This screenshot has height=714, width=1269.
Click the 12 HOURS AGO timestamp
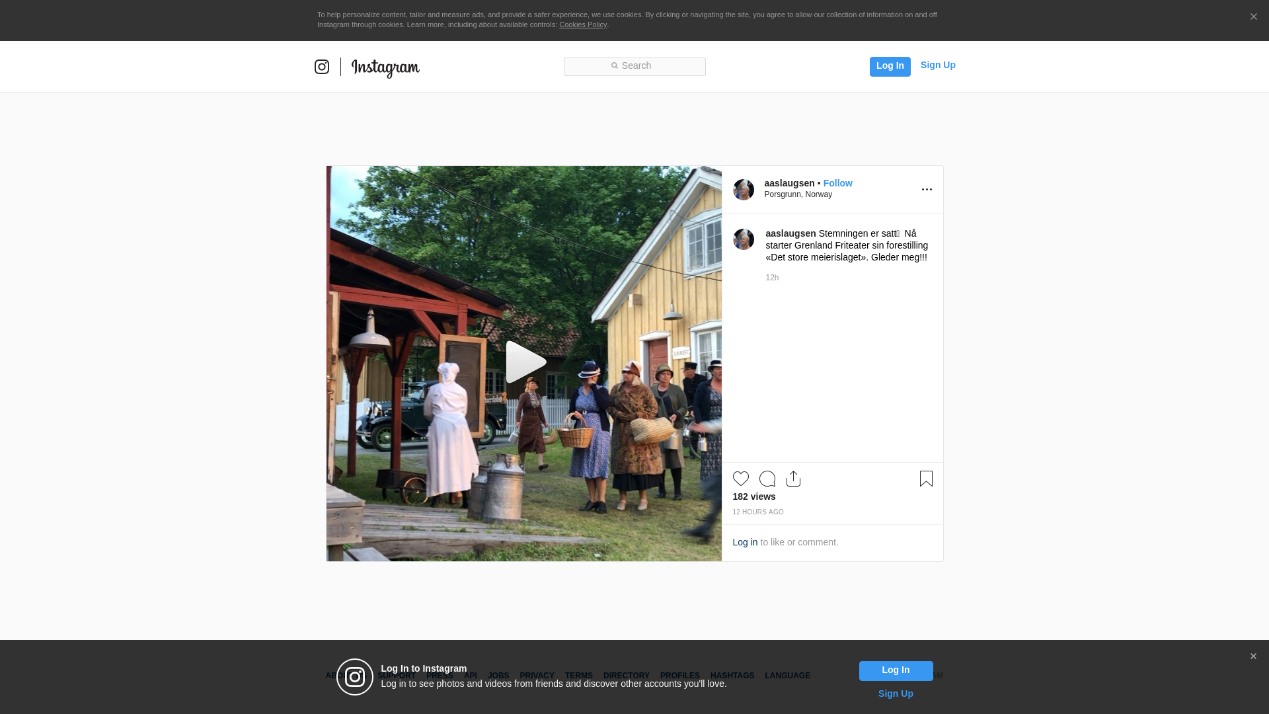pyautogui.click(x=758, y=512)
